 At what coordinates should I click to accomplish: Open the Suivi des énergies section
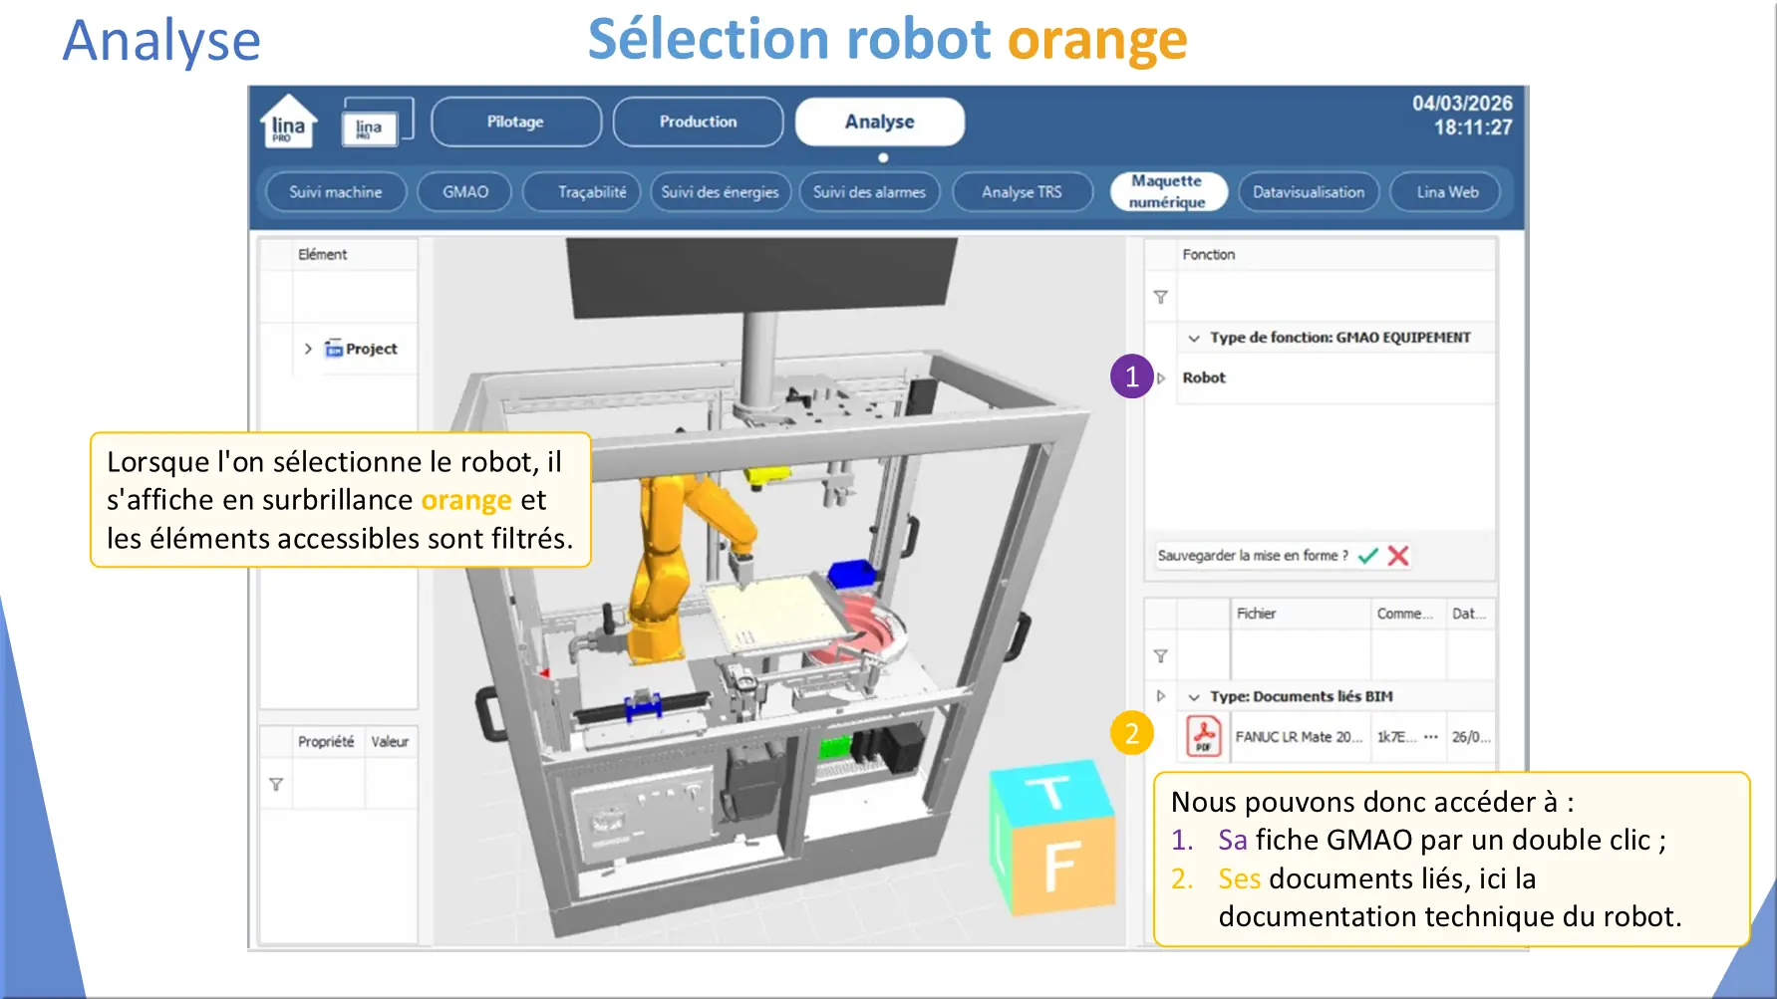point(720,192)
